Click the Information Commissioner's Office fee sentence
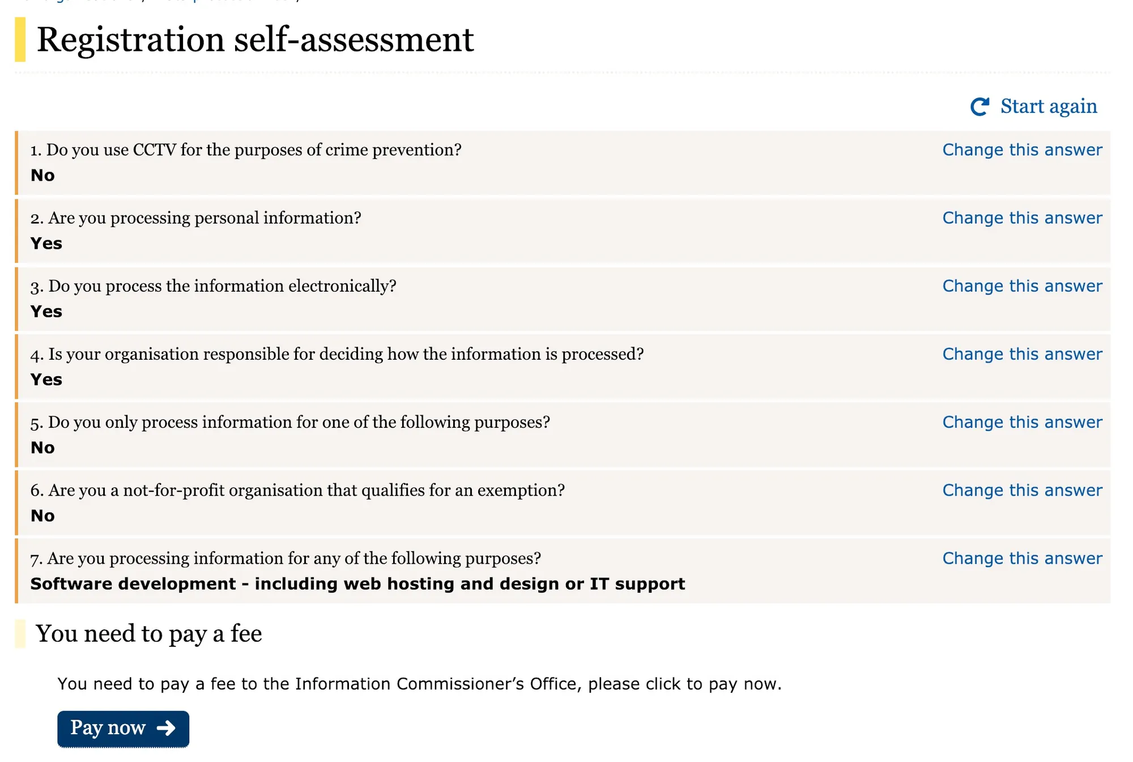This screenshot has width=1133, height=762. (419, 684)
